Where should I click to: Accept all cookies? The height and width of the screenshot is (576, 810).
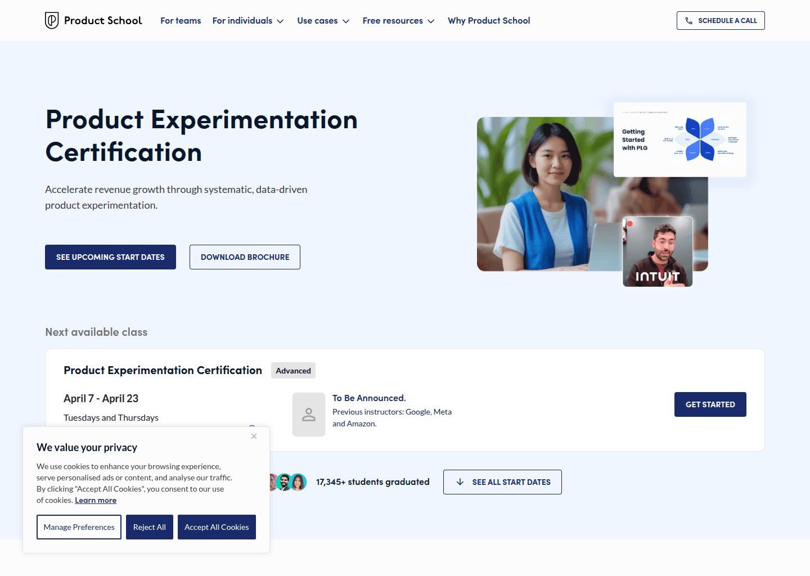pyautogui.click(x=217, y=527)
